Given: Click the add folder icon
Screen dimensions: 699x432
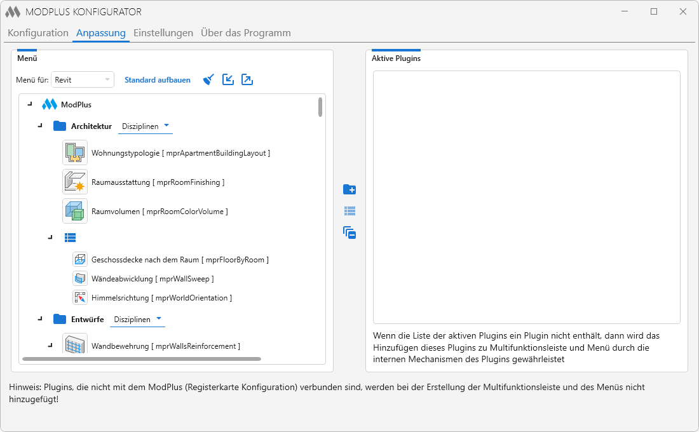Looking at the screenshot, I should (349, 189).
